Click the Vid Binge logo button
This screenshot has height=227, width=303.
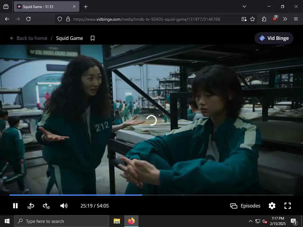tap(274, 38)
